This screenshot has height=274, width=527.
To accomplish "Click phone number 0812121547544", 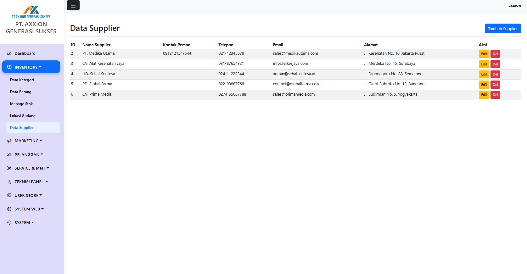I will click(177, 53).
